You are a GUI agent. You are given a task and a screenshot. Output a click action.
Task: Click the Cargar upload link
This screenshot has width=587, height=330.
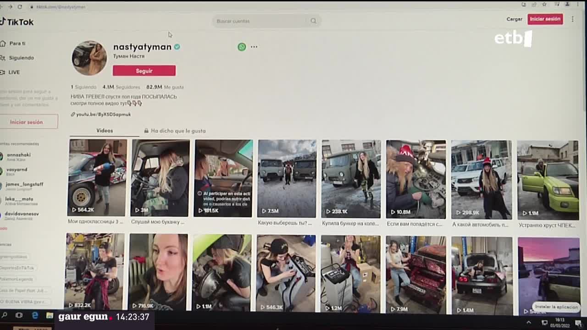(x=514, y=19)
